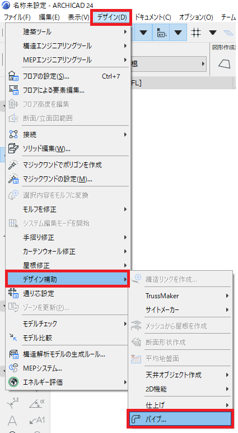Choose フロアによる要素編集 menu entry
238x433 pixels.
point(67,90)
